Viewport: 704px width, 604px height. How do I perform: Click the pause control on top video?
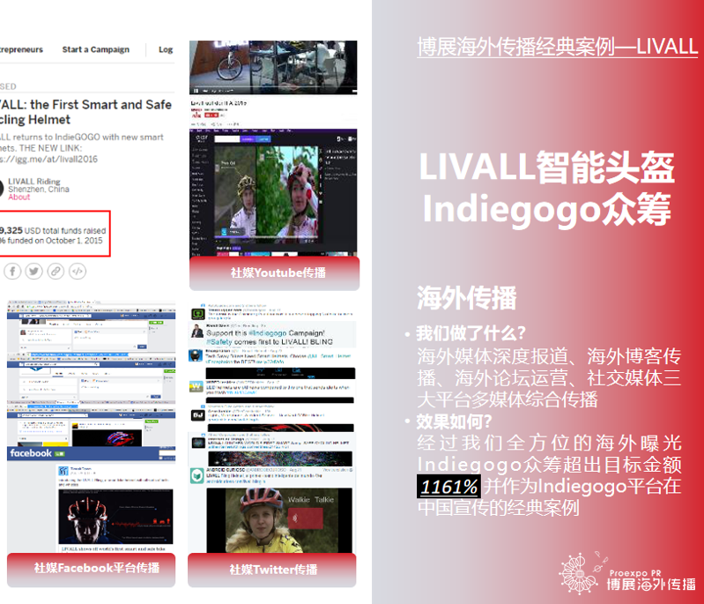[196, 90]
